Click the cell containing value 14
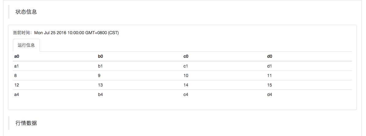 186,85
